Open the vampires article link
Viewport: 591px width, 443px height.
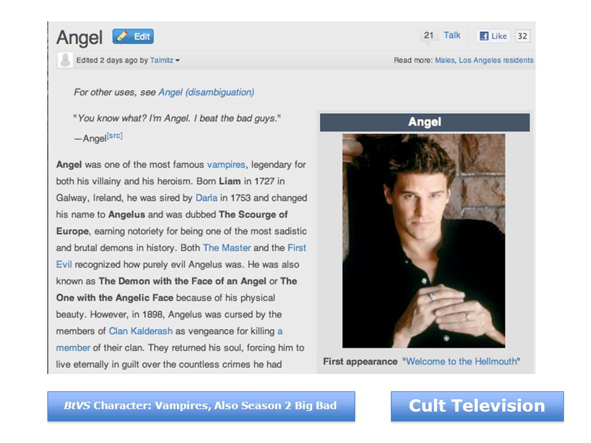(226, 165)
